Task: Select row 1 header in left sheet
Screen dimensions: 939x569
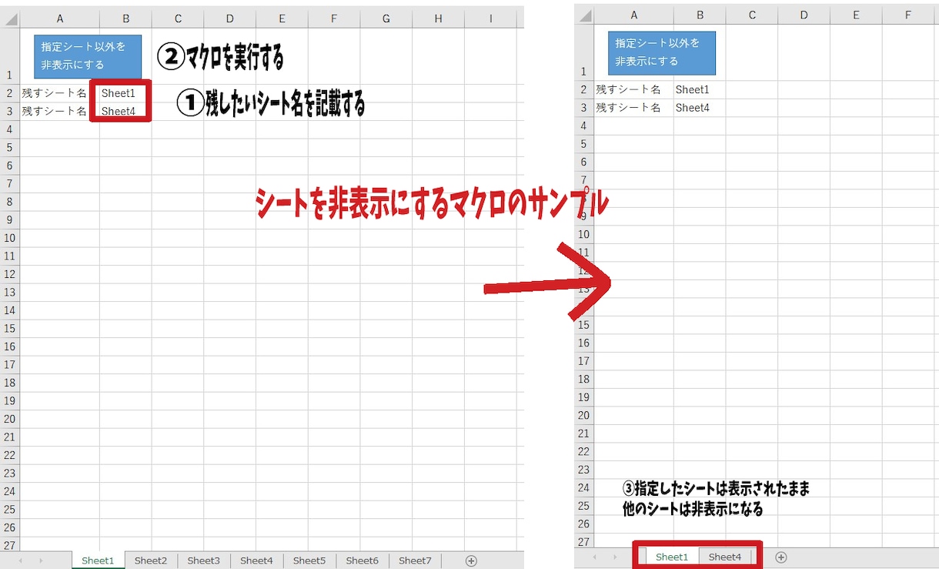Action: (x=10, y=56)
